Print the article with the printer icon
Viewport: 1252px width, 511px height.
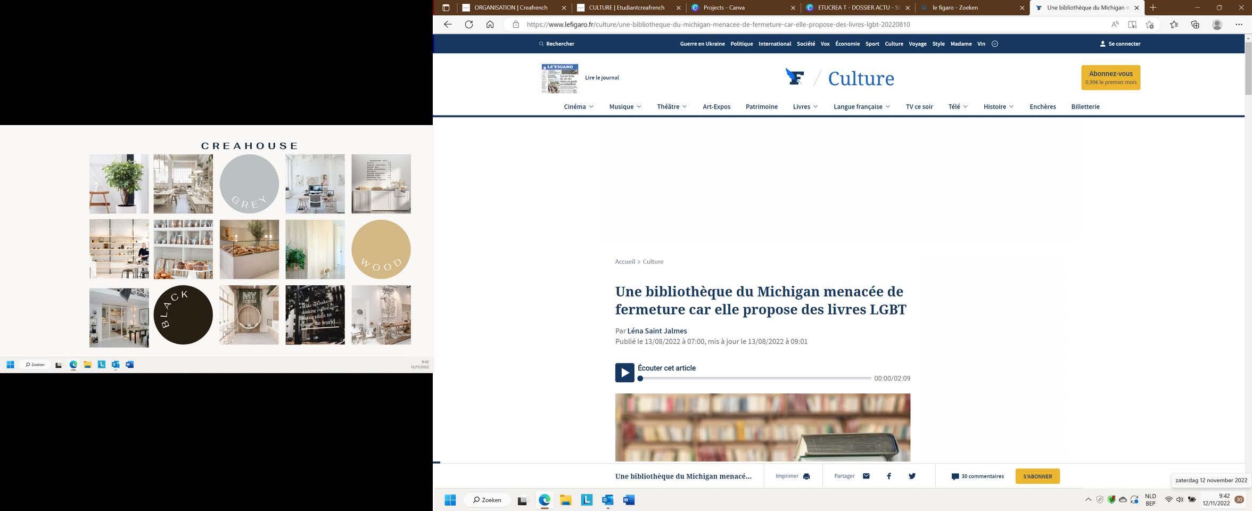coord(806,476)
